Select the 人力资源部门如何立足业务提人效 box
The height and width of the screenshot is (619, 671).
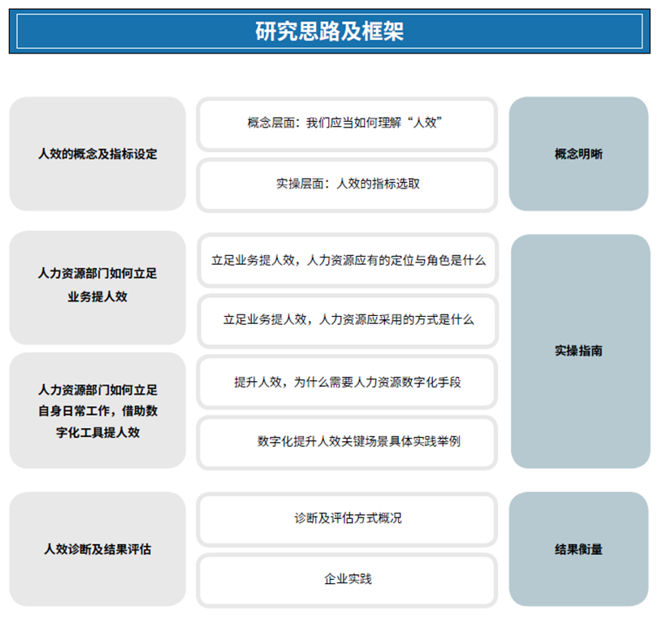pyautogui.click(x=97, y=286)
